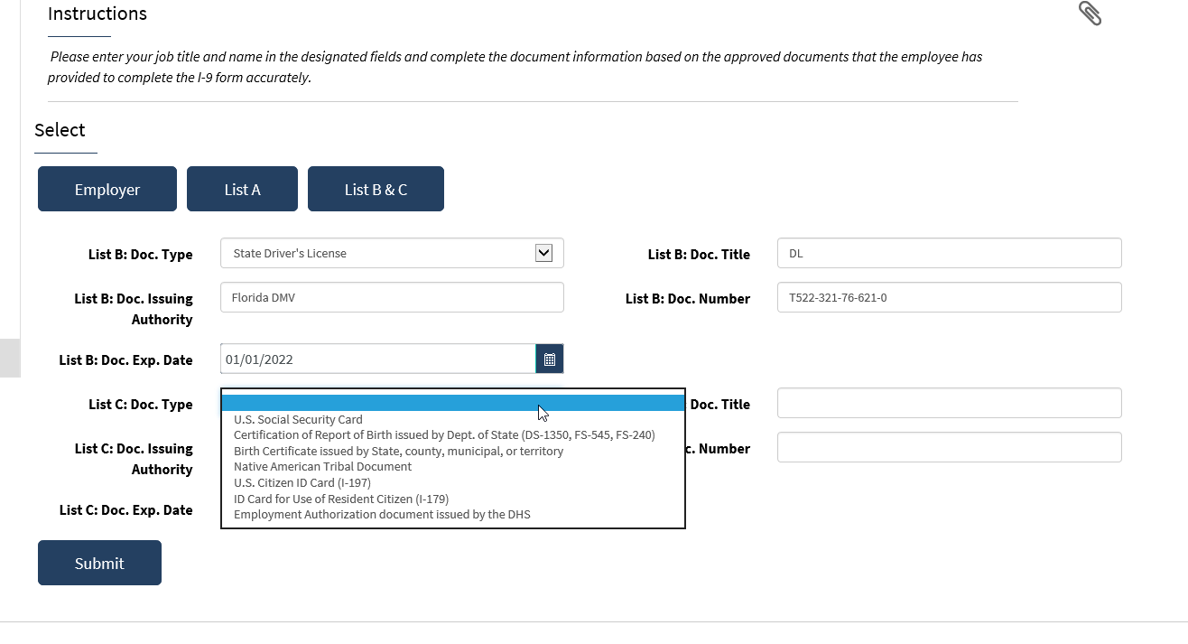
Task: Choose U.S. Citizen ID Card (I-197)
Action: pos(453,483)
